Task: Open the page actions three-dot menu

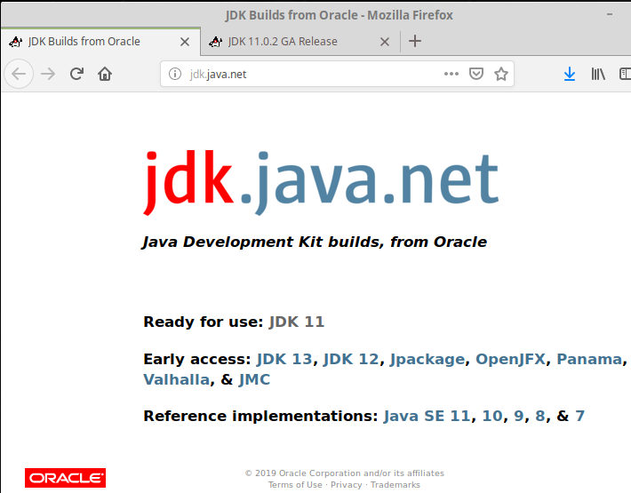Action: [x=451, y=74]
